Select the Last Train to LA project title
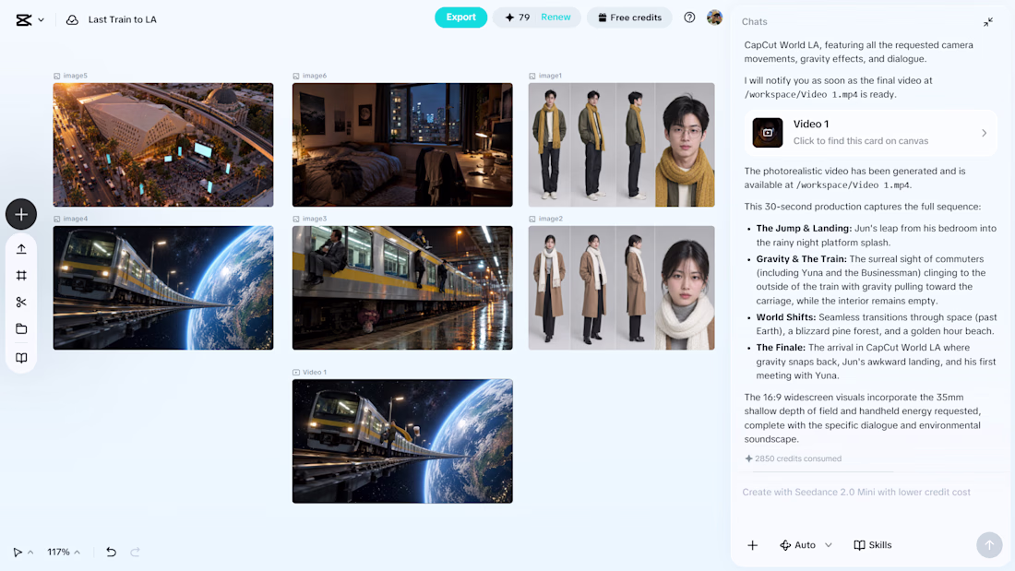The width and height of the screenshot is (1015, 571). click(123, 19)
